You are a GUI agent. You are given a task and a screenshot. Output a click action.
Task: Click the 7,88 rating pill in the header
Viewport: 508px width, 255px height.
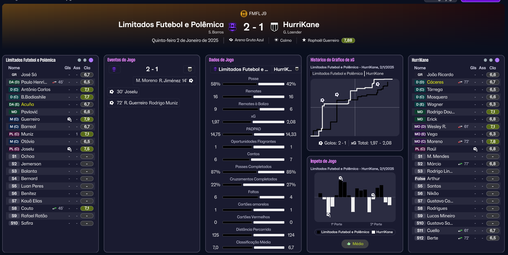(x=348, y=40)
